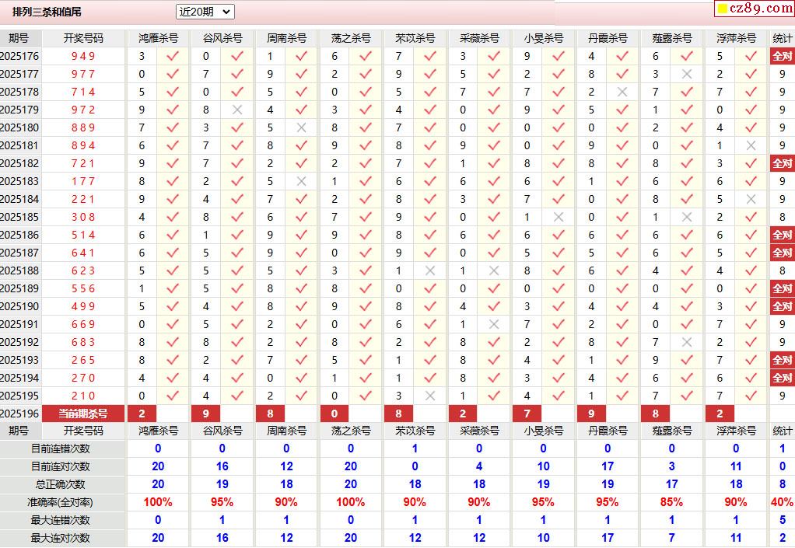This screenshot has width=795, height=548.
Task: Click the 全对 badge in row 2025190
Action: (782, 306)
